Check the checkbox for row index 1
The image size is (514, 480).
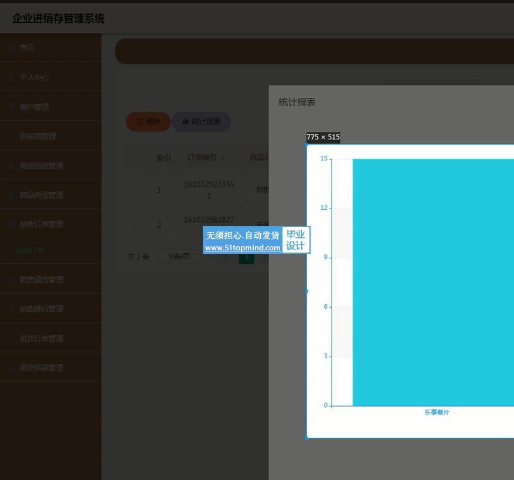coord(138,190)
